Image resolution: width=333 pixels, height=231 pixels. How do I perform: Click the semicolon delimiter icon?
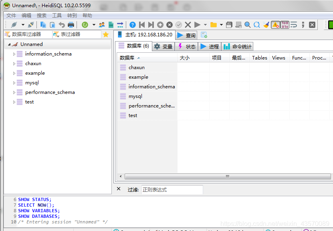[x=303, y=25]
